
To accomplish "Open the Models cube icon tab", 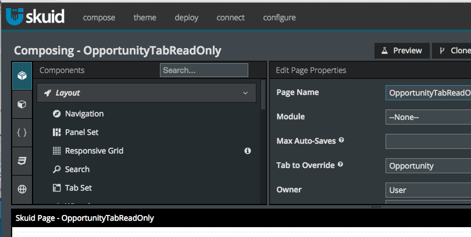I will pos(22,104).
